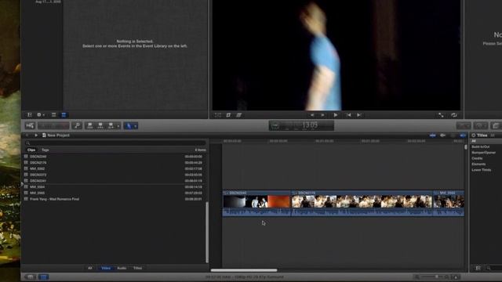Click New Project title in timeline header
502x282 pixels.
(x=58, y=136)
